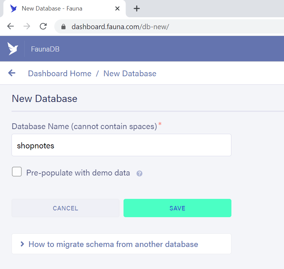
Task: Select the back arrow beside Dashboard Home
Action: [x=12, y=73]
